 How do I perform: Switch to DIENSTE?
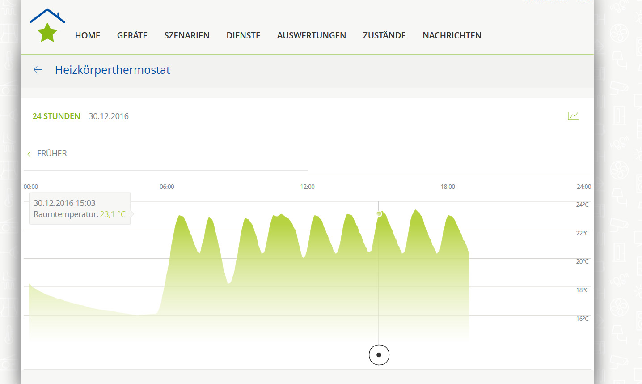click(x=243, y=36)
